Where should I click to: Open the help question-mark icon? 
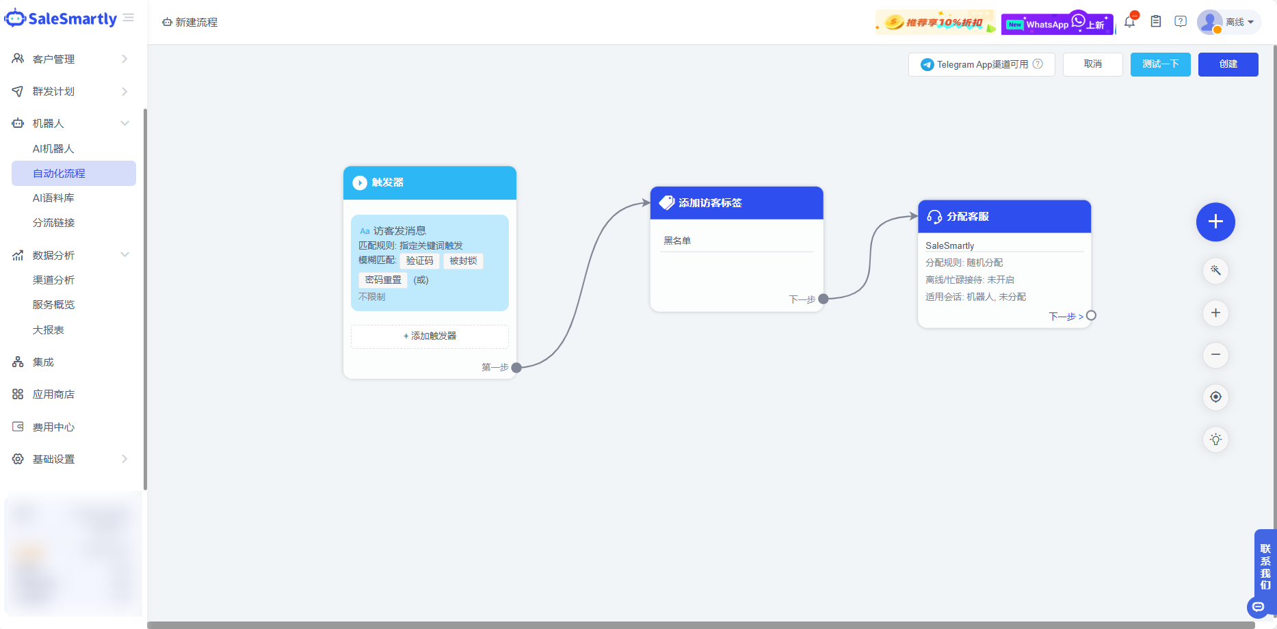coord(1181,21)
